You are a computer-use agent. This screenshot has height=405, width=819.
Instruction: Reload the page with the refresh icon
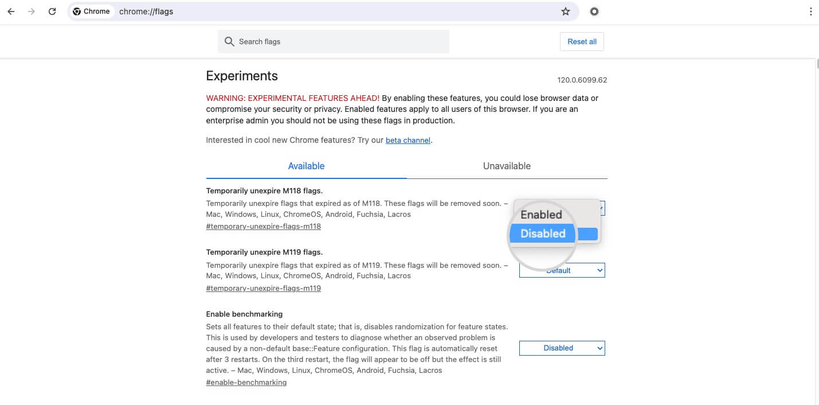(x=52, y=11)
